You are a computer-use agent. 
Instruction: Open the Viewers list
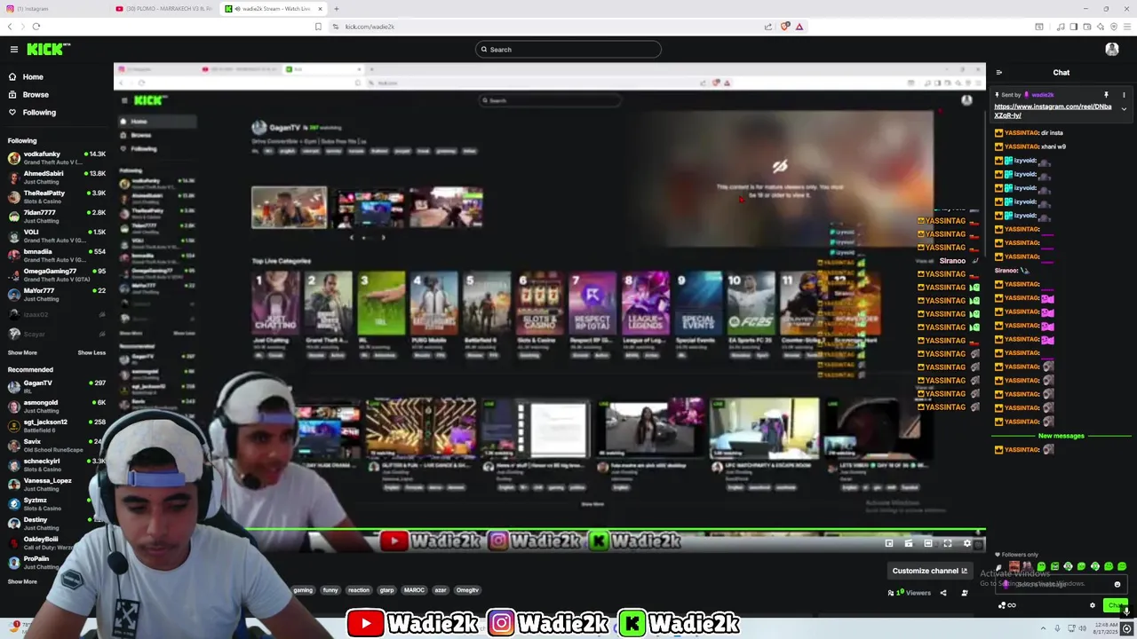click(910, 593)
